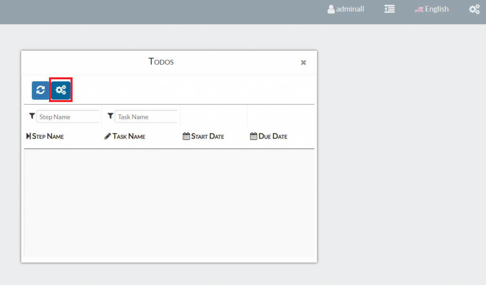Viewport: 486px width, 285px height.
Task: Click the empty Todos grid area
Action: point(169,203)
